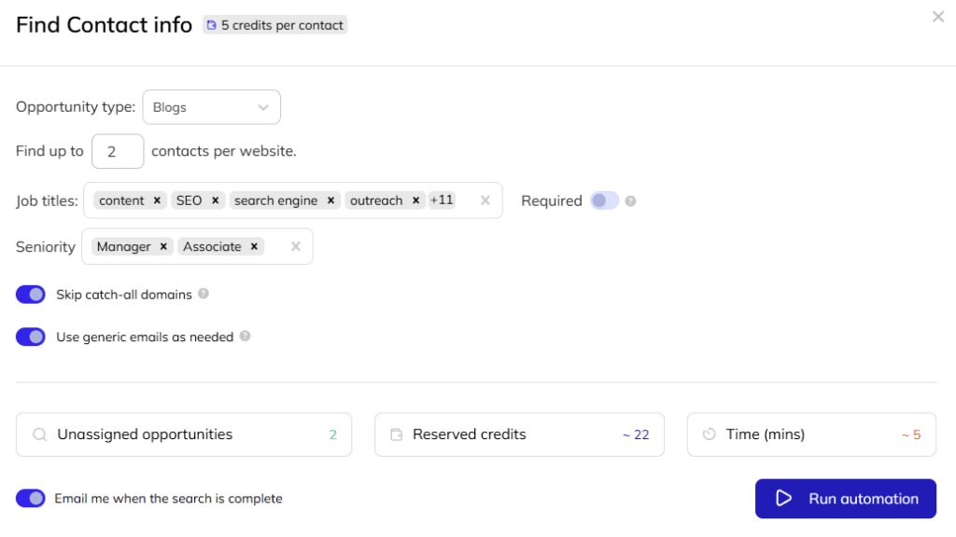Disable the Skip catch-all domains toggle
This screenshot has height=537, width=956.
click(31, 294)
